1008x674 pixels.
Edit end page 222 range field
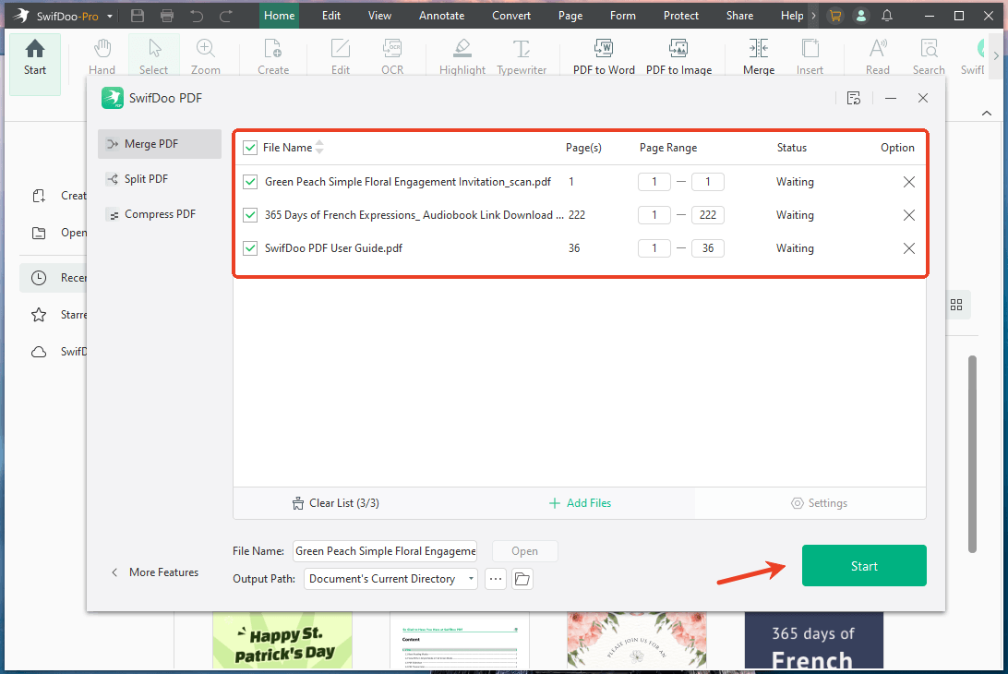click(708, 215)
